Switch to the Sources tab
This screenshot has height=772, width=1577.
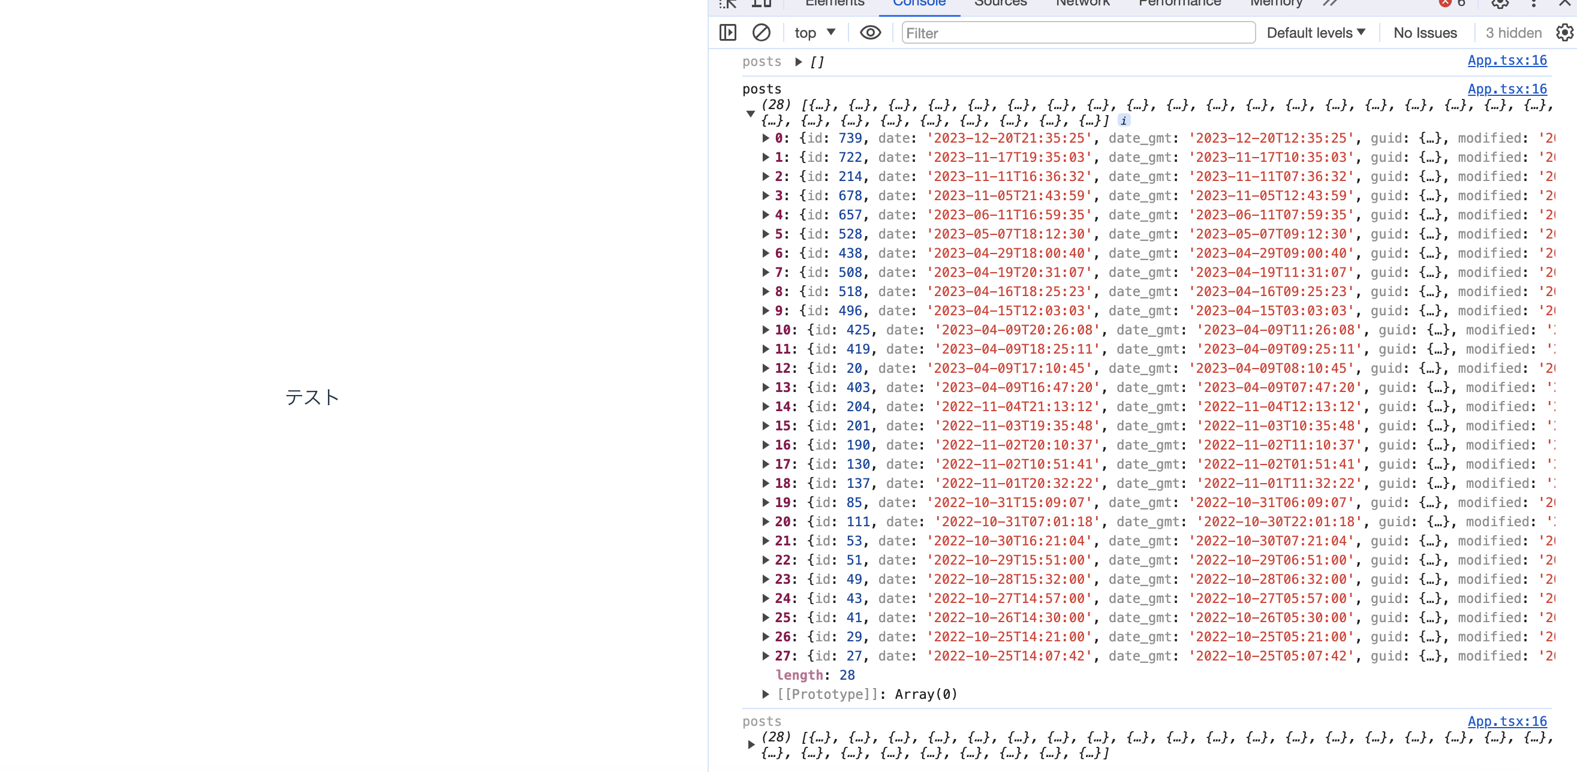[1000, 4]
